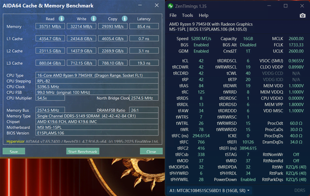
Task: Click the Close button in AIDA64
Action: (x=151, y=151)
